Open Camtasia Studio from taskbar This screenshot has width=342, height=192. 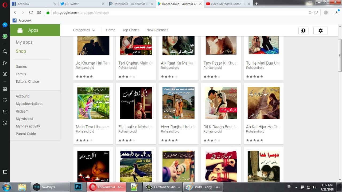162,187
